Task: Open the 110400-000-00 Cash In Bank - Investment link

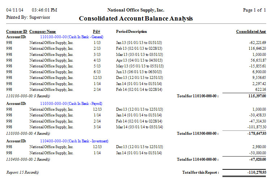Action: [74, 141]
